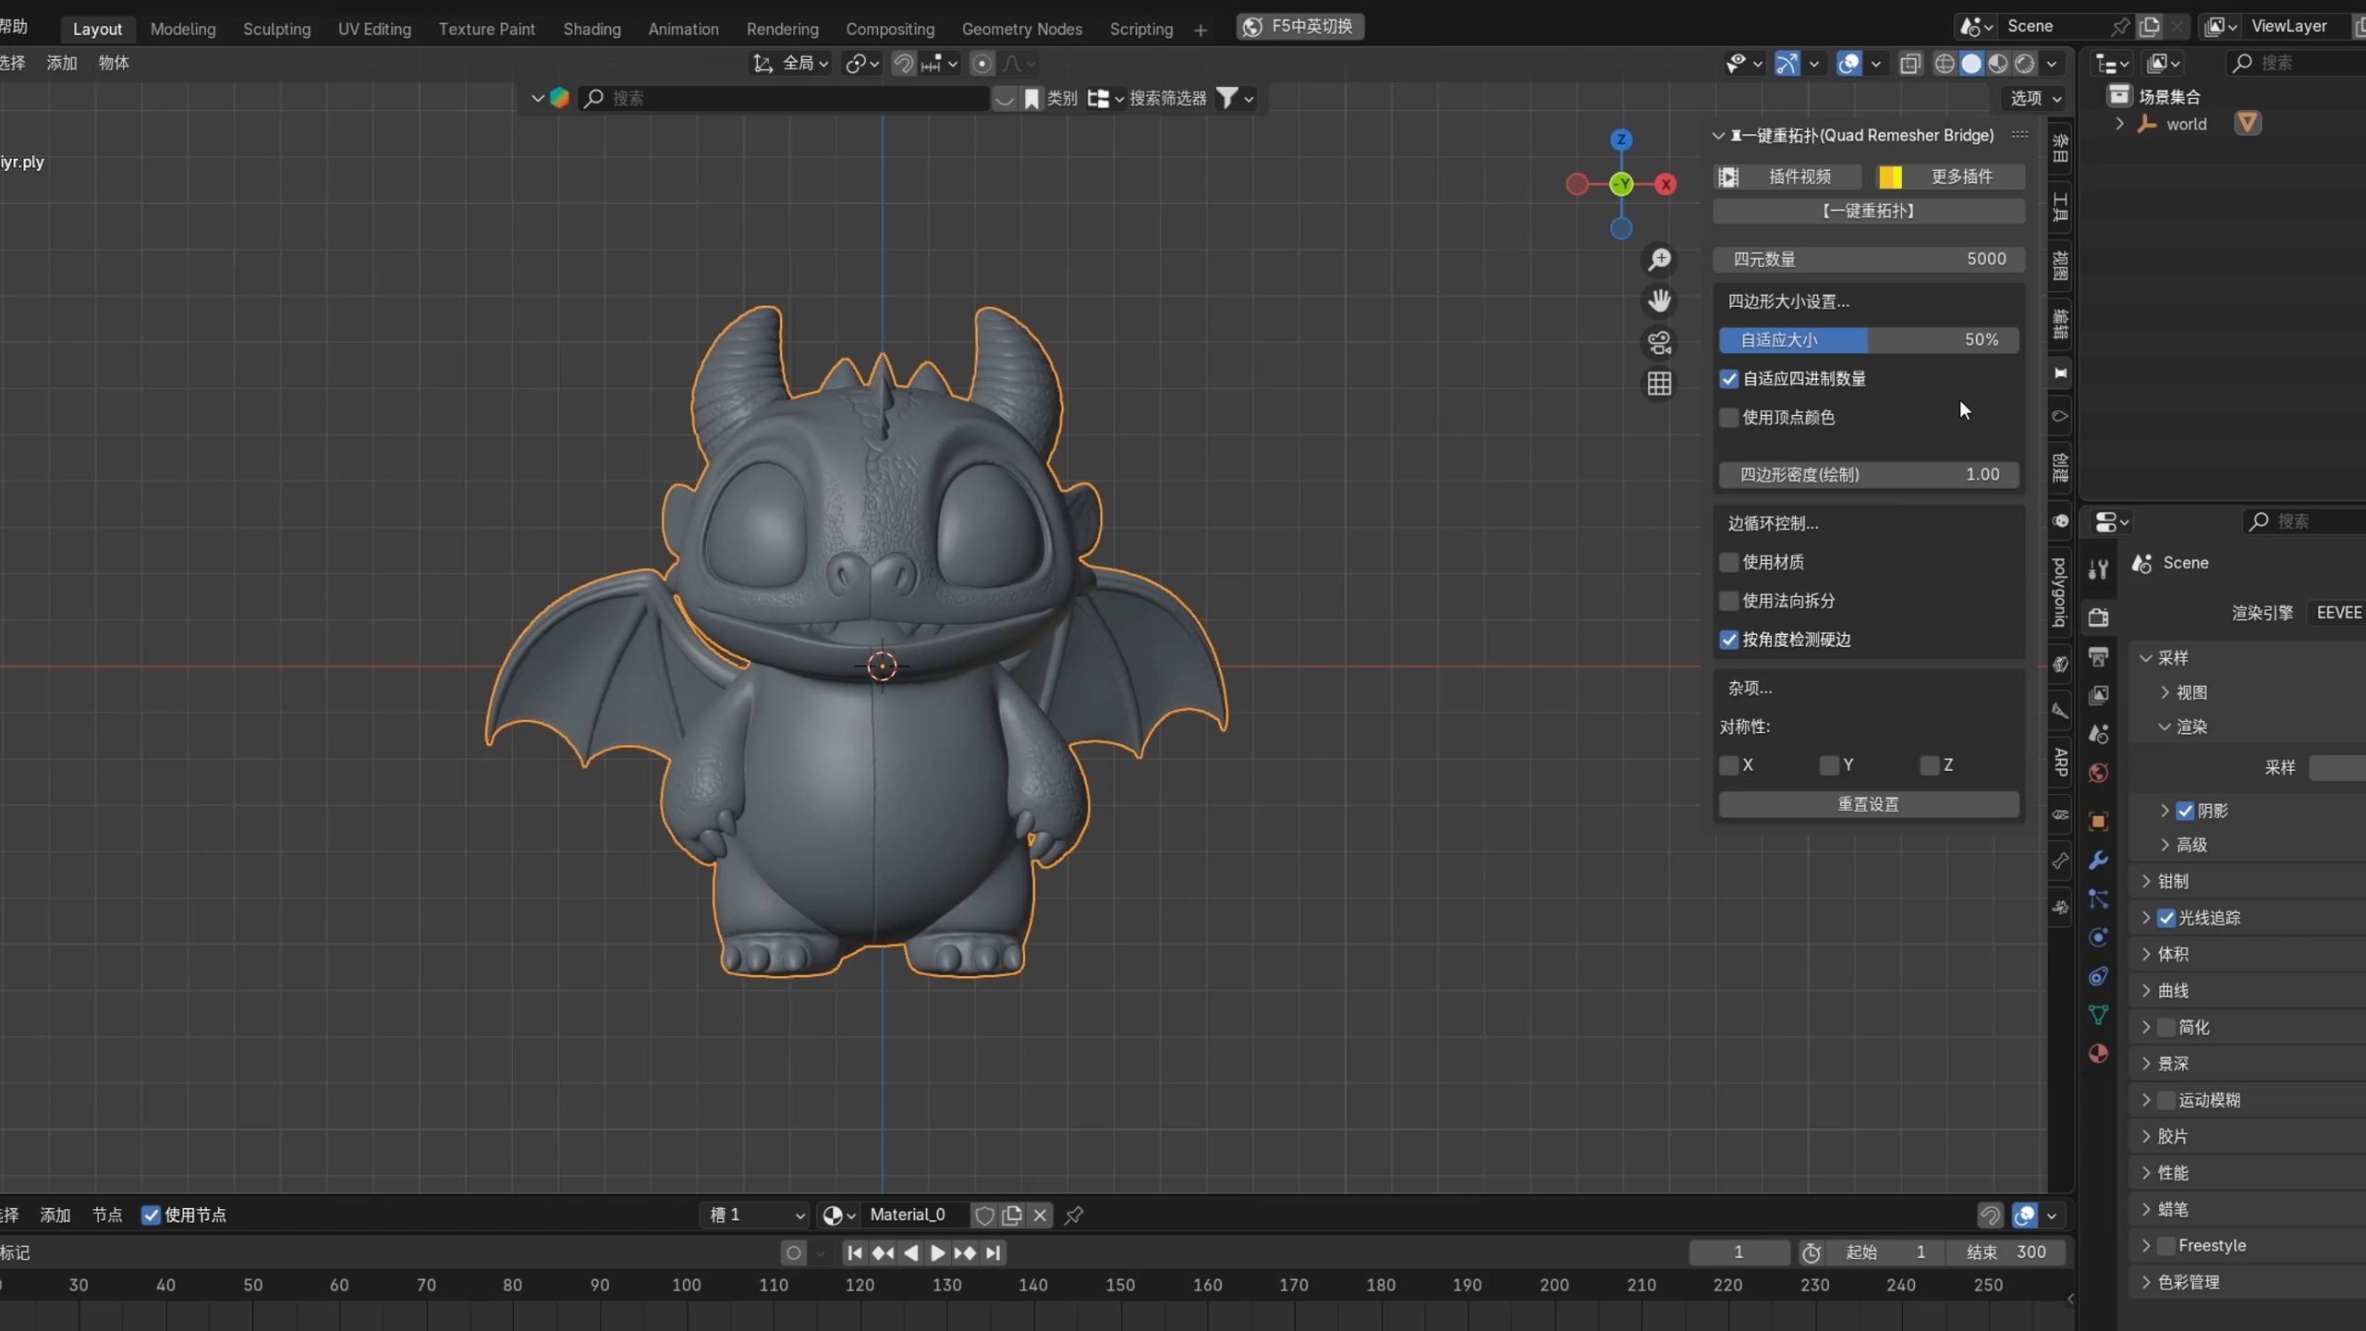
Task: Switch orthographic/perspective grid icon
Action: 1659,384
